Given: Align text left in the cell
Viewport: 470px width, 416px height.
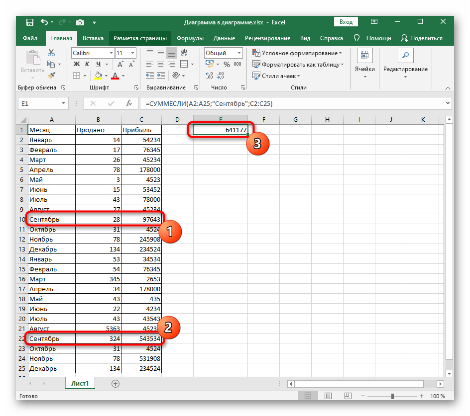Looking at the screenshot, I should click(150, 64).
